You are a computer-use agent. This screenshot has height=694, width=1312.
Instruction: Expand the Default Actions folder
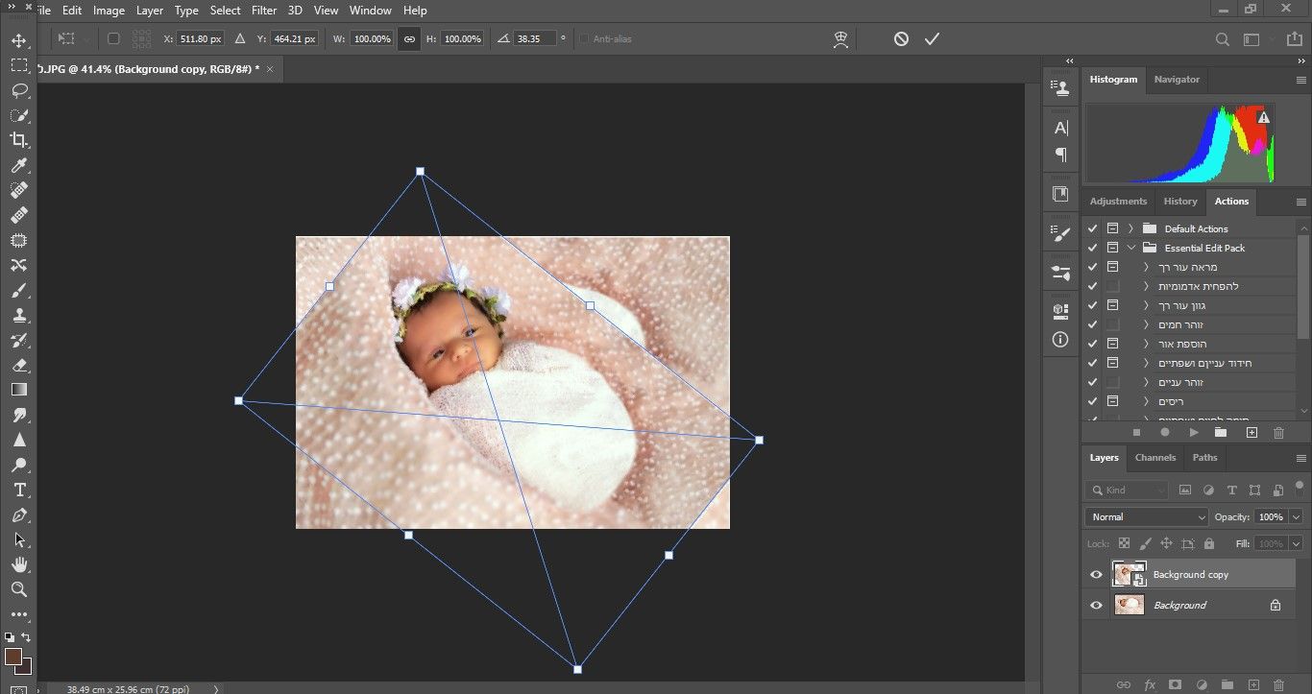[1130, 228]
